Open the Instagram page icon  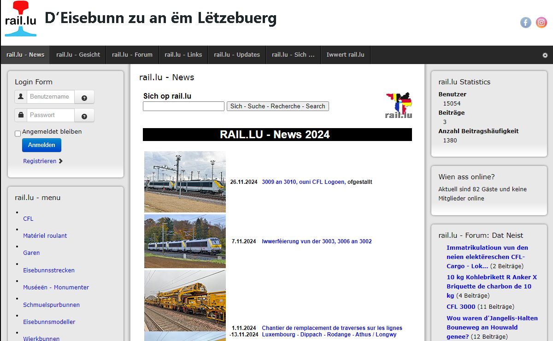click(541, 23)
